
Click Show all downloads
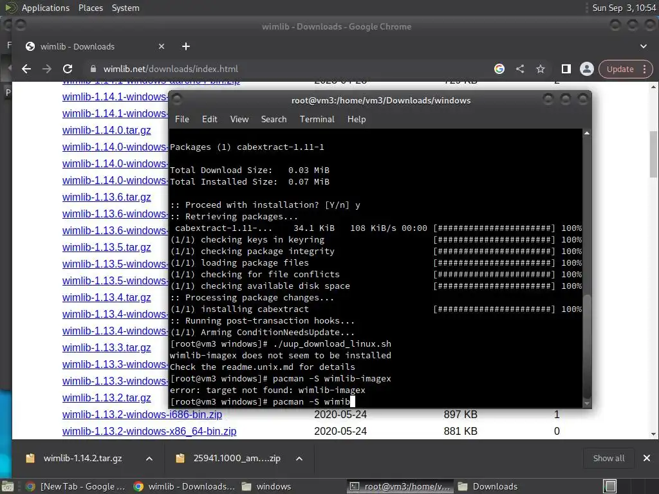point(609,458)
